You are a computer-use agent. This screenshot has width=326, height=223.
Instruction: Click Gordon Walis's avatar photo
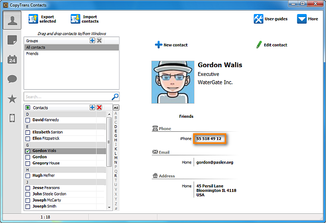pos(173,82)
